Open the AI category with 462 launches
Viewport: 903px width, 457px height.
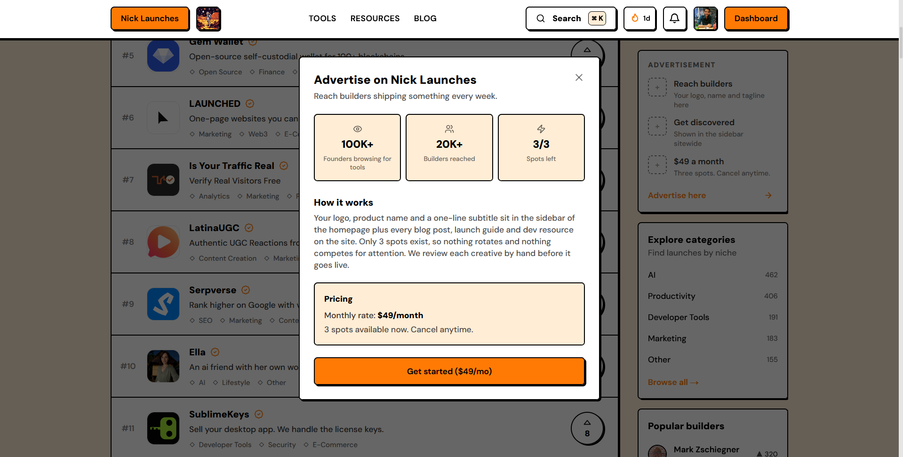pyautogui.click(x=712, y=275)
